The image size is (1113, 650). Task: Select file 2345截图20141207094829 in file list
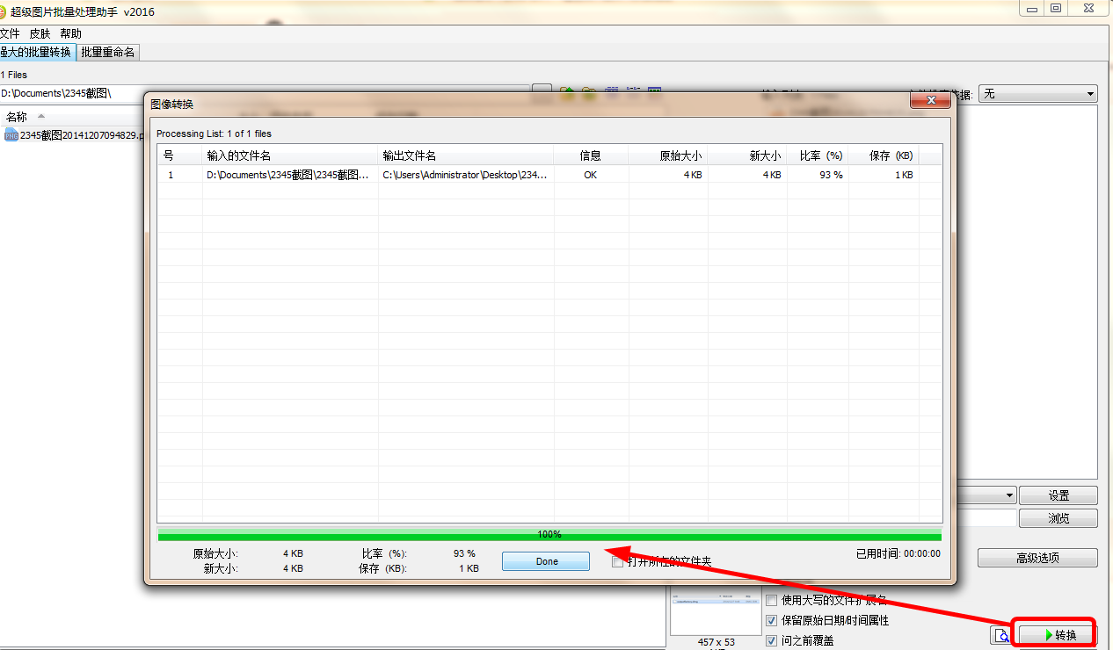point(82,135)
